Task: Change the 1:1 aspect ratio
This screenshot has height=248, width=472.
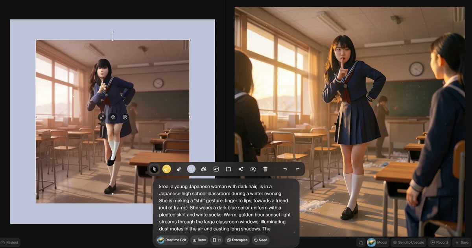Action: pyautogui.click(x=216, y=240)
